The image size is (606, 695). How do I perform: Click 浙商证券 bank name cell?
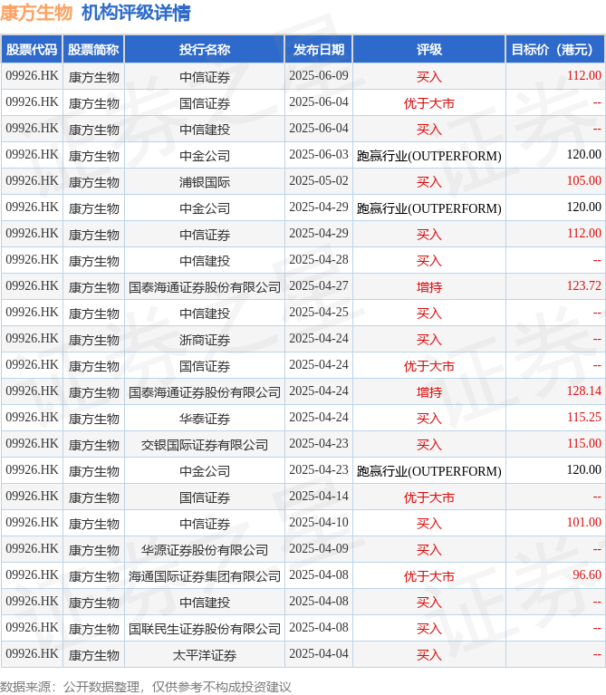click(x=204, y=340)
